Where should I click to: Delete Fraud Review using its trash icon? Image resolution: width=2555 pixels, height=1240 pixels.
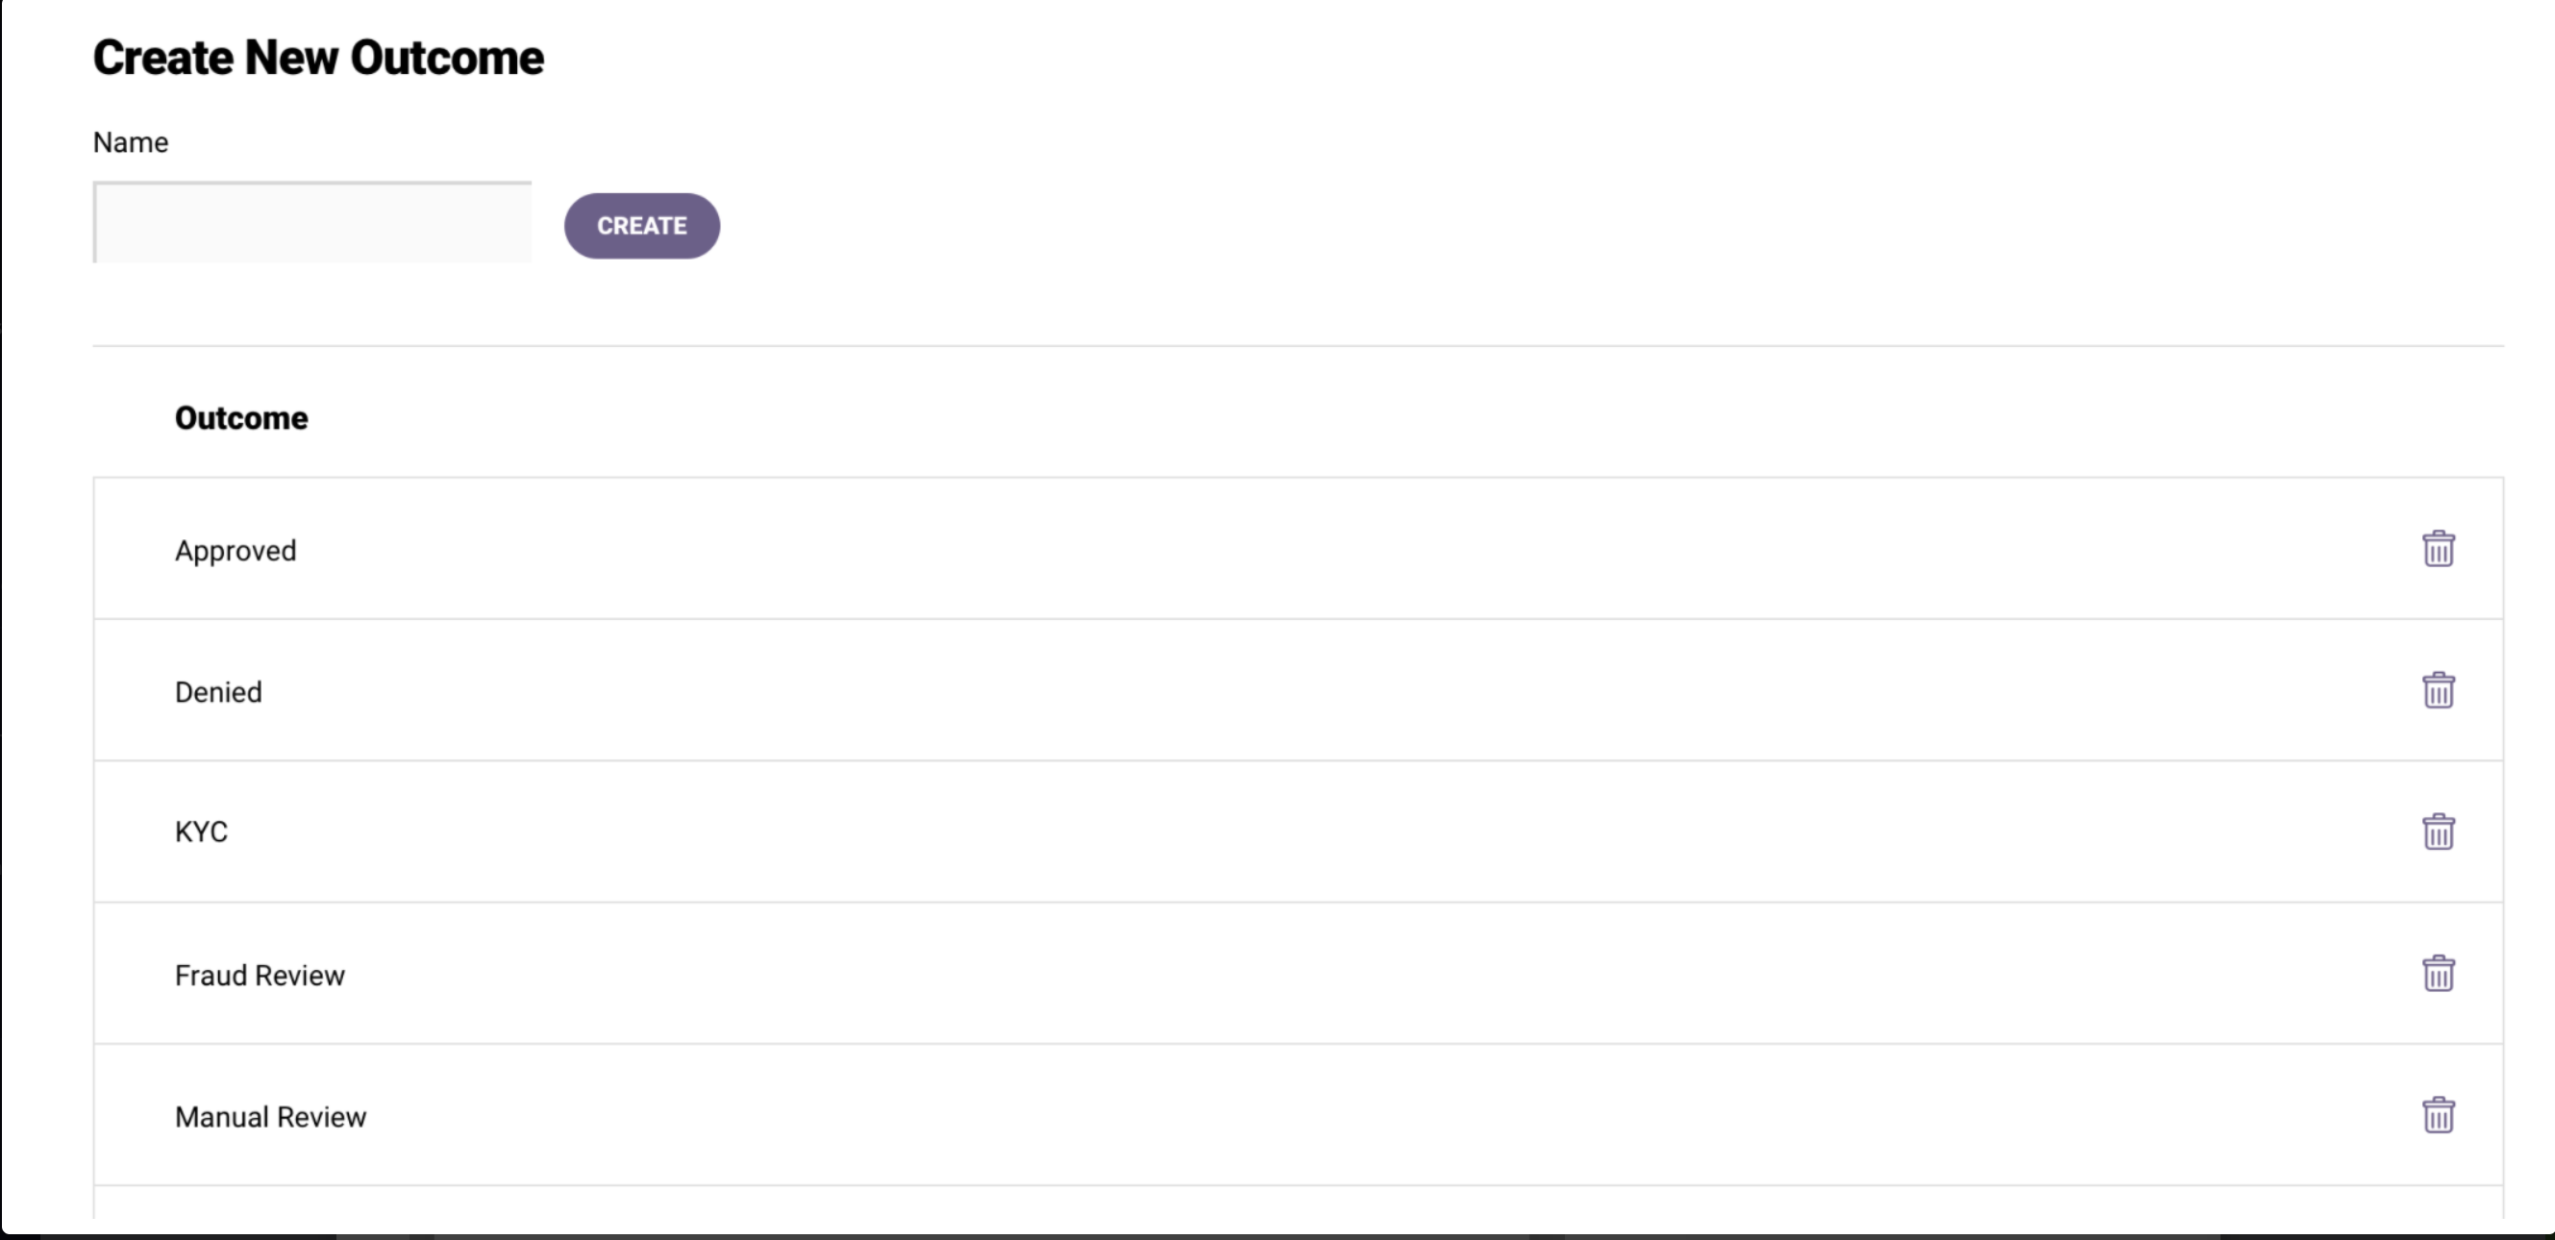pyautogui.click(x=2438, y=974)
